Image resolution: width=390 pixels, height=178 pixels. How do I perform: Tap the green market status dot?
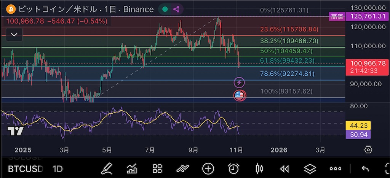(165, 10)
